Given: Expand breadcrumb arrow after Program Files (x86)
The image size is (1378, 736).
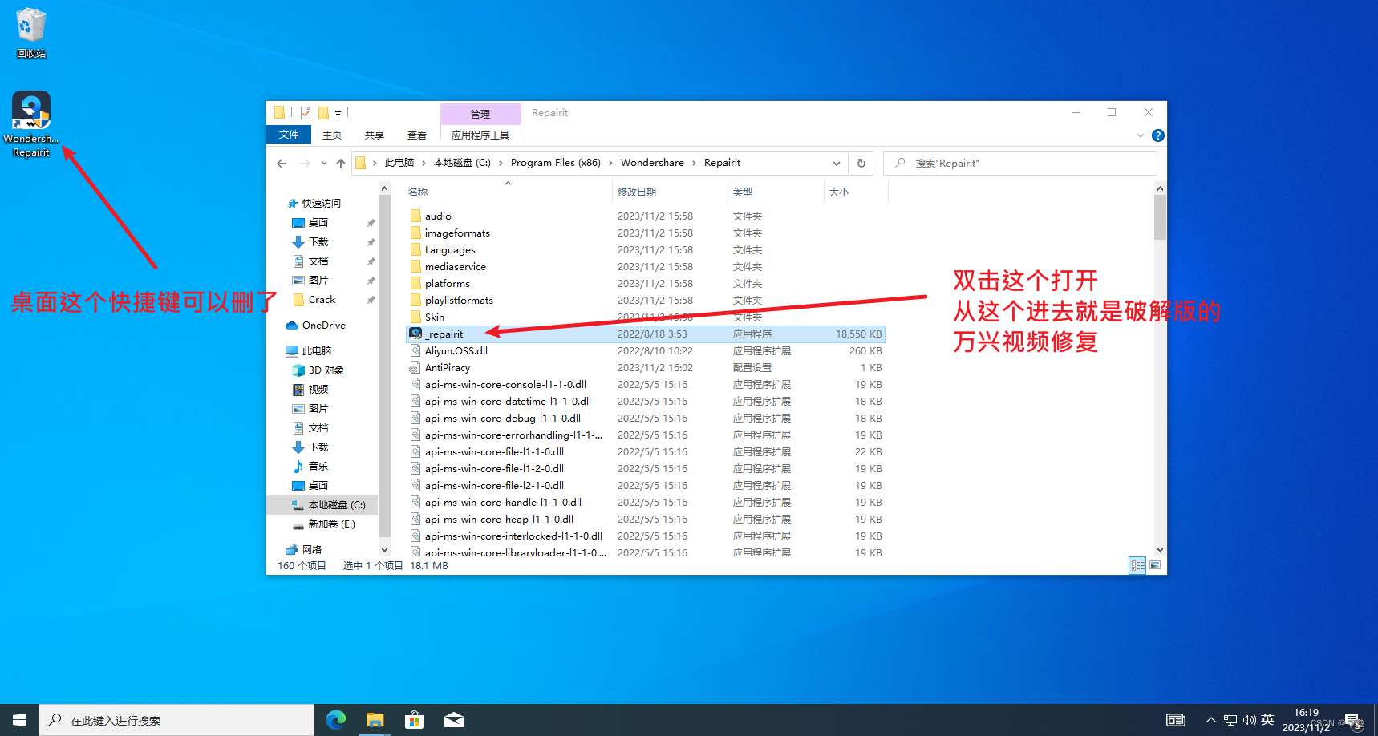Looking at the screenshot, I should (611, 163).
